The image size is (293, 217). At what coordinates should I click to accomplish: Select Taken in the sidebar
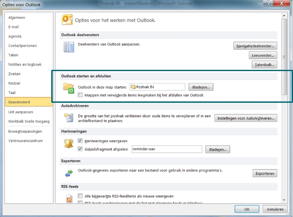tap(29, 55)
